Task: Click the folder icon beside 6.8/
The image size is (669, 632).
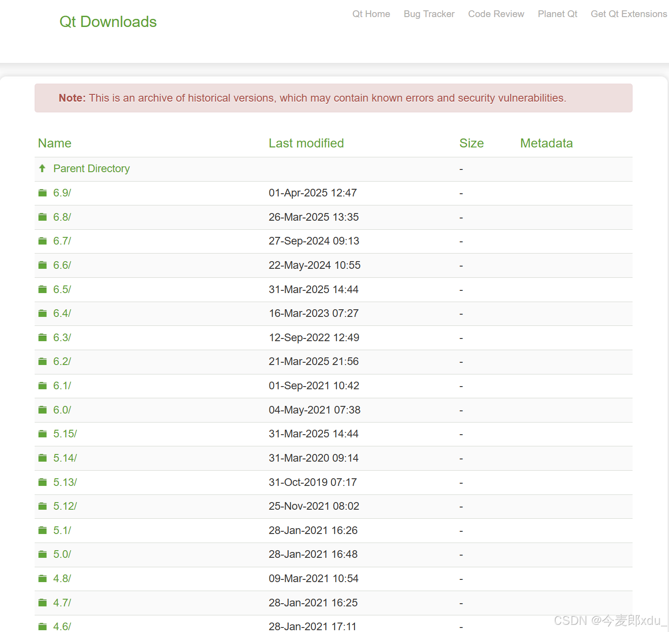Action: pyautogui.click(x=43, y=217)
